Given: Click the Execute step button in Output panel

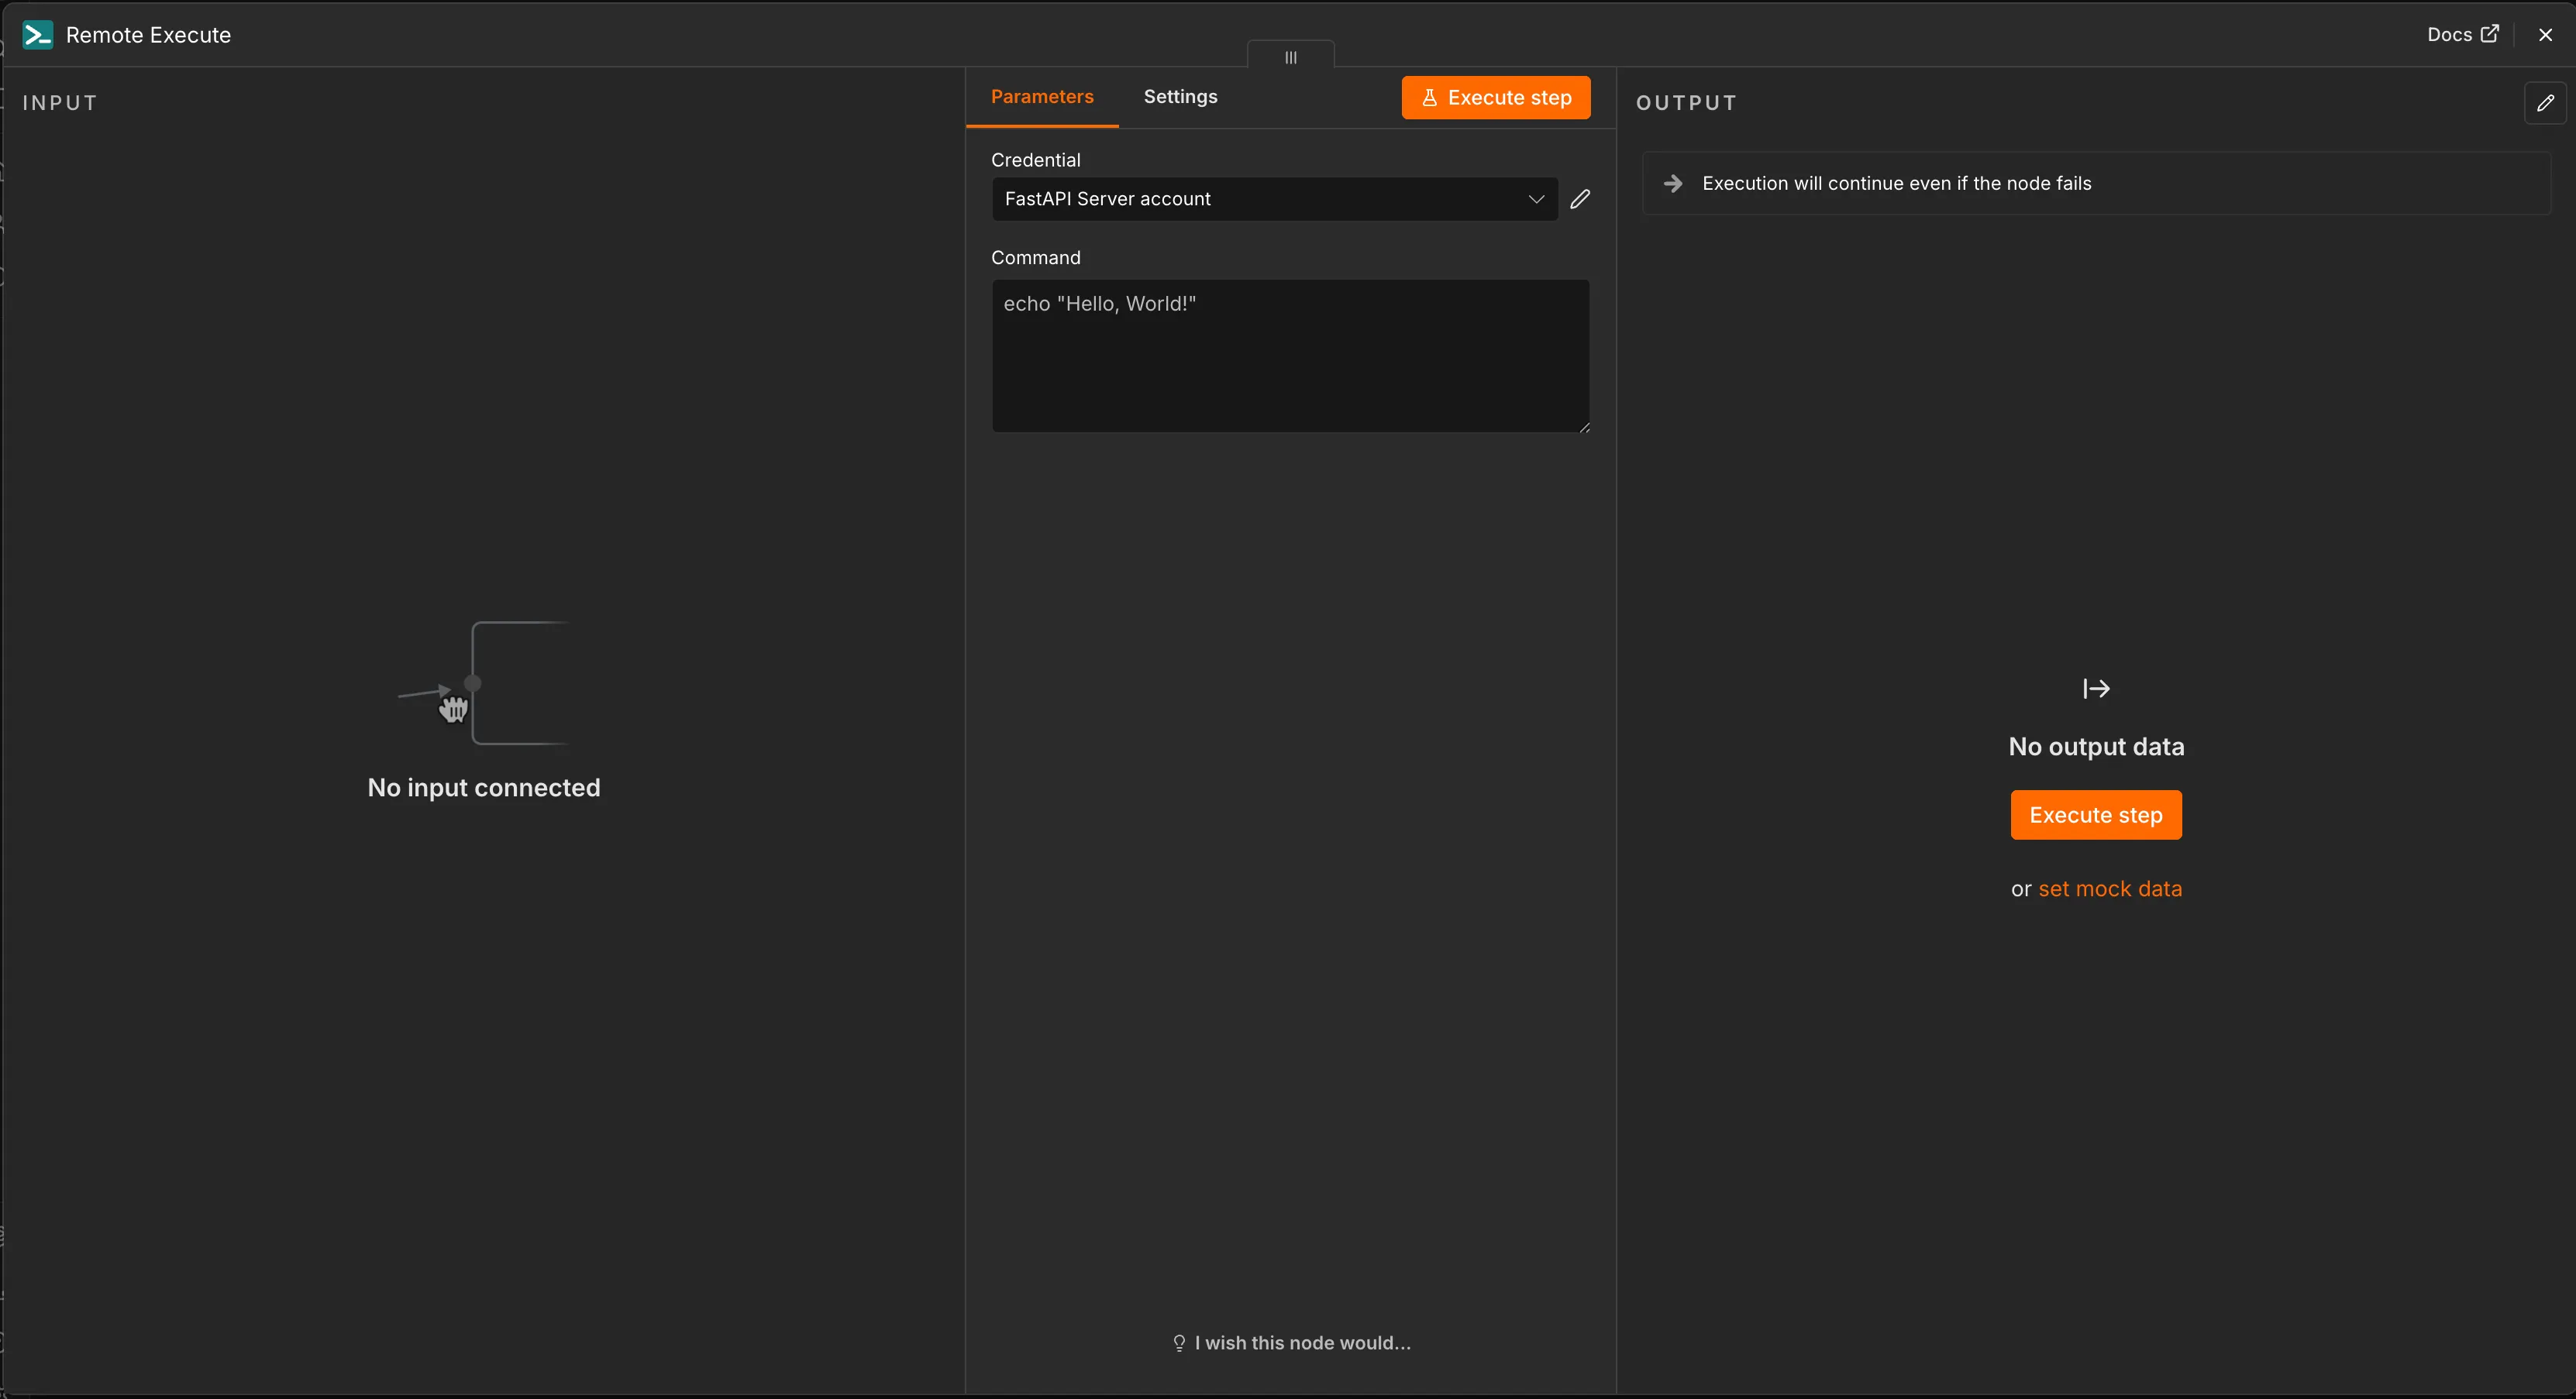Looking at the screenshot, I should coord(2096,816).
